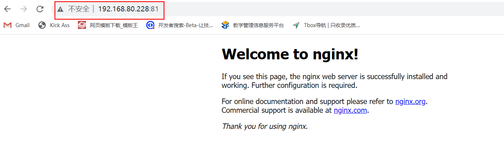Image resolution: width=504 pixels, height=167 pixels.
Task: Click the security warning triangle icon
Action: (x=61, y=9)
